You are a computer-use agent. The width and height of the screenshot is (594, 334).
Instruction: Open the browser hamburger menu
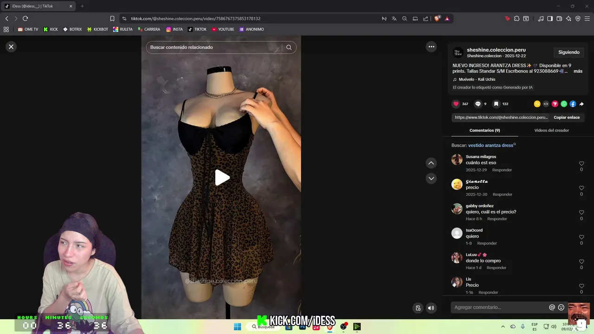(587, 19)
